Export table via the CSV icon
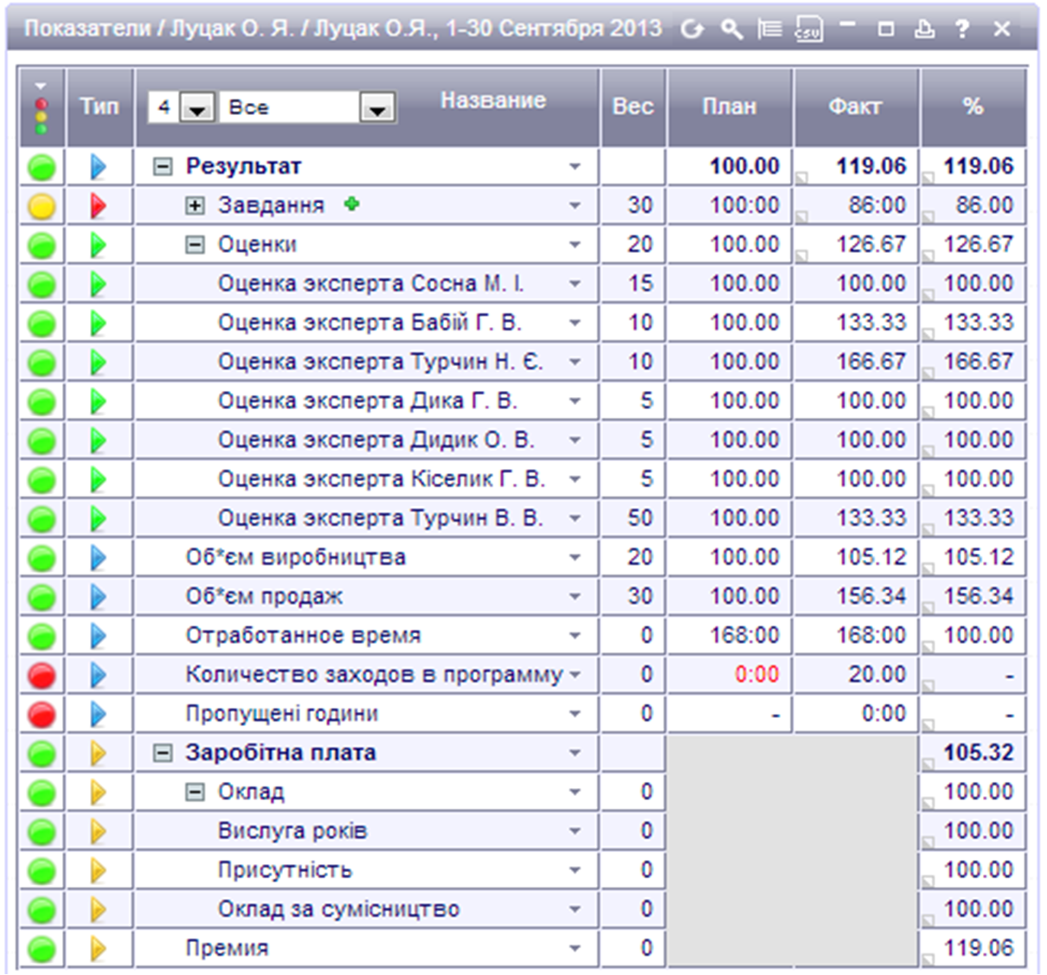Screen dimensions: 1047x975 click(808, 29)
